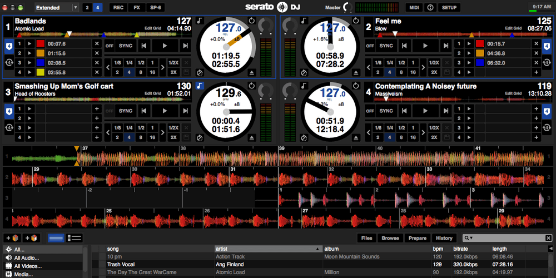The width and height of the screenshot is (556, 278).
Task: Enable SYNC on deck 3
Action: 126,111
